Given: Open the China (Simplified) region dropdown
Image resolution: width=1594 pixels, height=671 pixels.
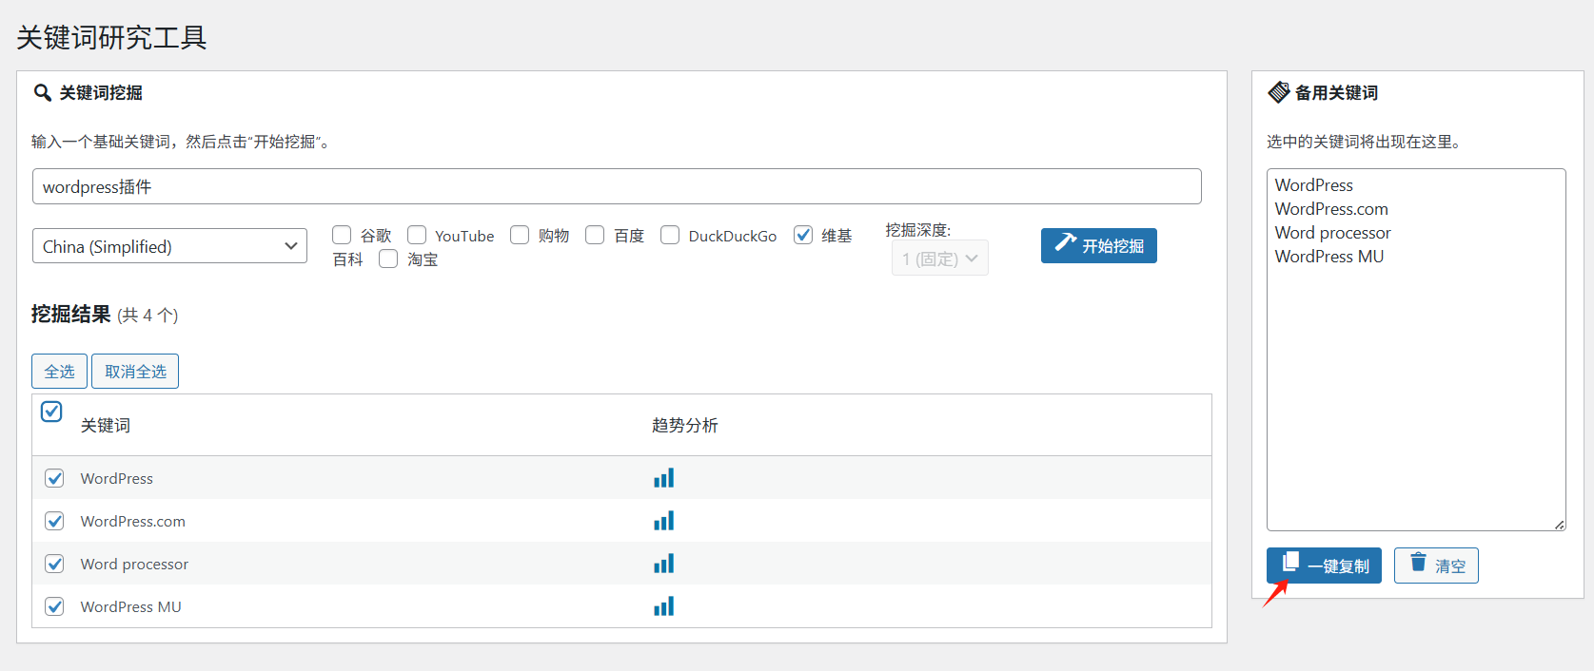Looking at the screenshot, I should [169, 246].
